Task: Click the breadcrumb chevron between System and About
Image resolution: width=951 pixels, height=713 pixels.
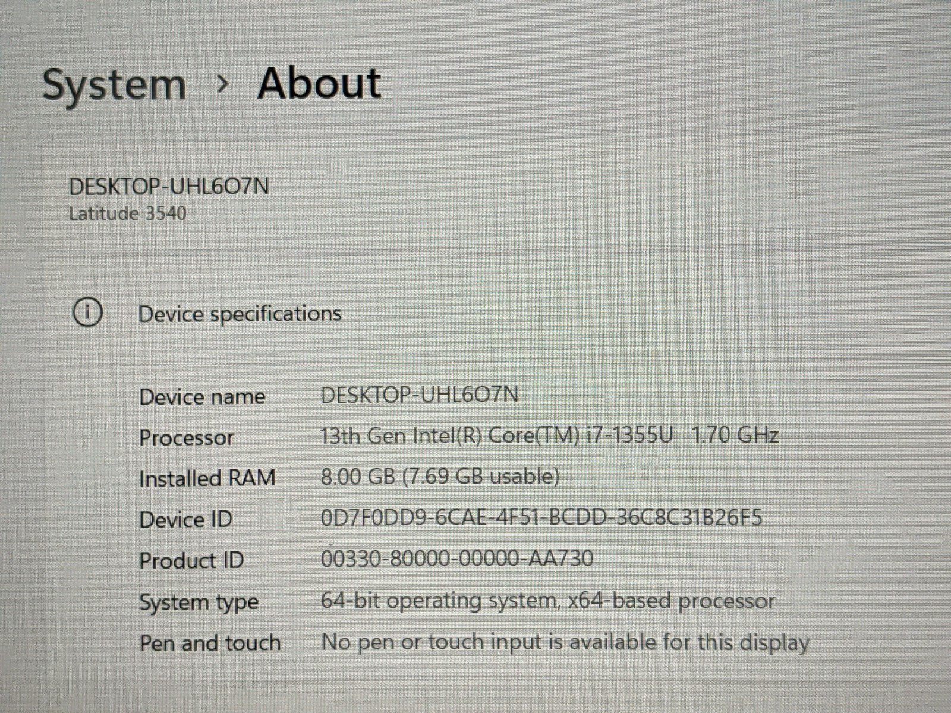Action: 223,85
